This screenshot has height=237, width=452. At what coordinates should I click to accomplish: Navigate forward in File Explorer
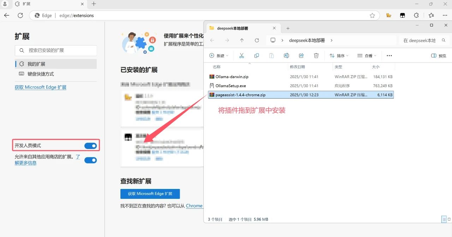click(227, 40)
